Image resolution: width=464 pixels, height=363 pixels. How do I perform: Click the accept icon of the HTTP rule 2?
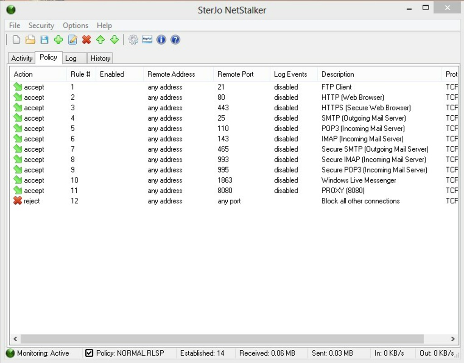18,97
